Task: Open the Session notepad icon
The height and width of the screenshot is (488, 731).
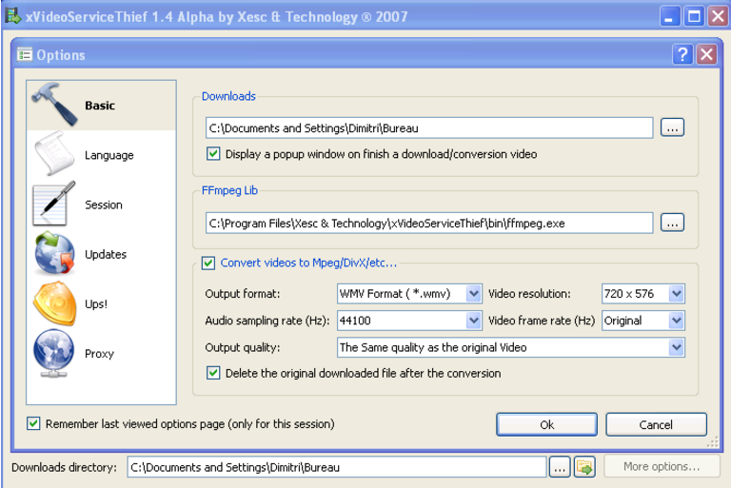Action: click(54, 204)
